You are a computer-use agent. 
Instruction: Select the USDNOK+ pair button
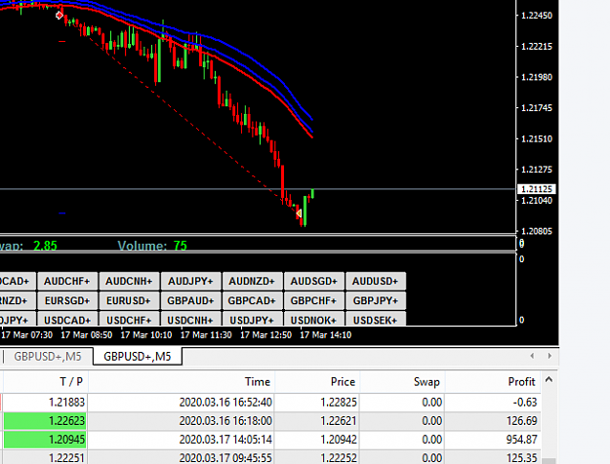point(314,319)
